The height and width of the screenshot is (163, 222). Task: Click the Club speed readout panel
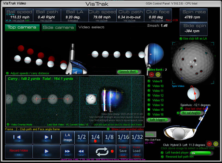(102, 15)
